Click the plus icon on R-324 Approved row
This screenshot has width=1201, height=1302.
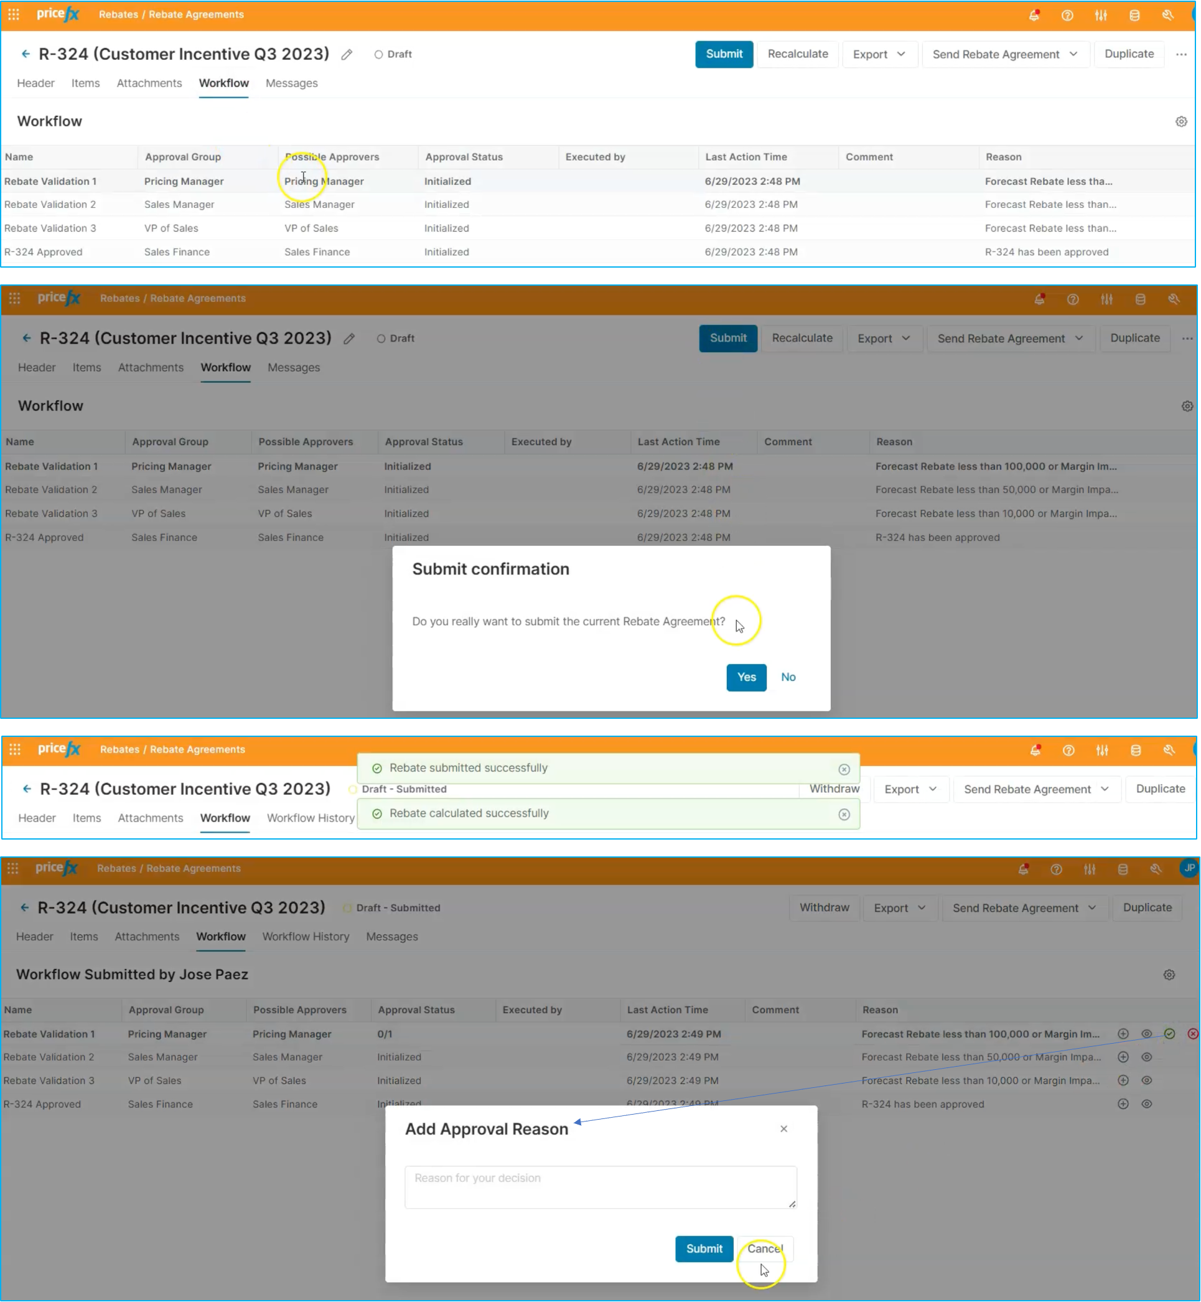(x=1123, y=1104)
